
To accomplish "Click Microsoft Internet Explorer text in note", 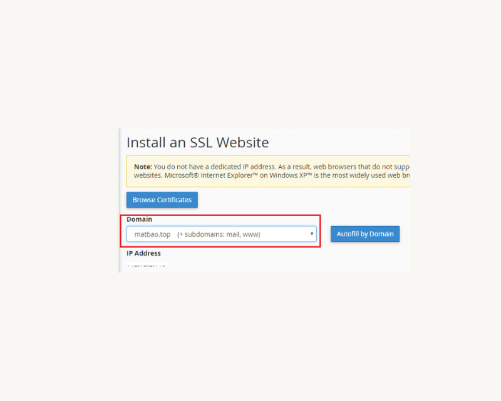I will point(200,175).
